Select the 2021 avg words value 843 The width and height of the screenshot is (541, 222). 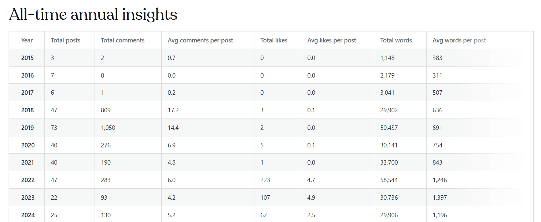pos(437,162)
